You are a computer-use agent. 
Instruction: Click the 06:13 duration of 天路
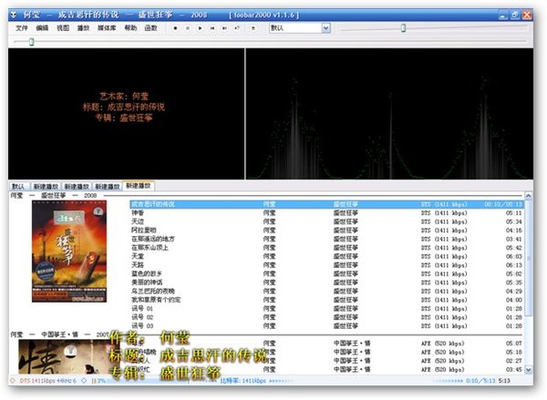[514, 265]
